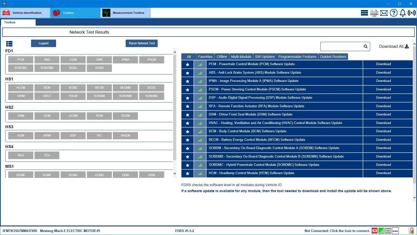Click the FDRS app icon in title bar
Image resolution: width=417 pixels, height=235 pixels.
click(x=4, y=4)
